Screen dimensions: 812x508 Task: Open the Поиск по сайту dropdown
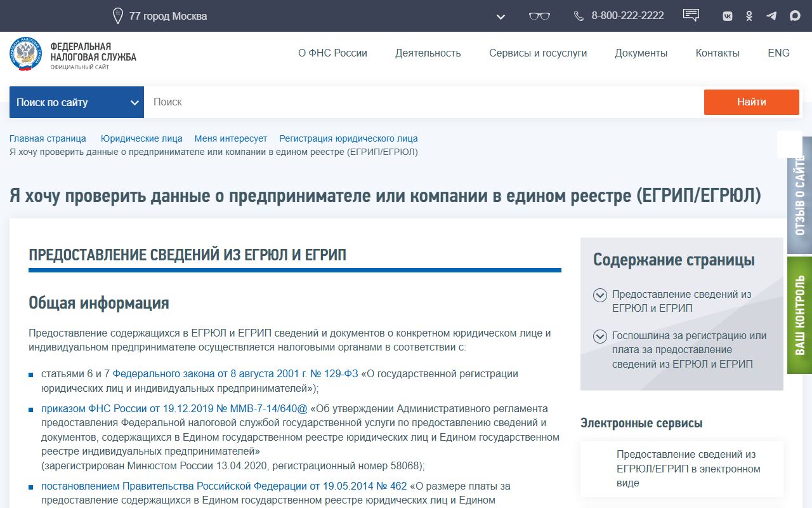[x=77, y=102]
